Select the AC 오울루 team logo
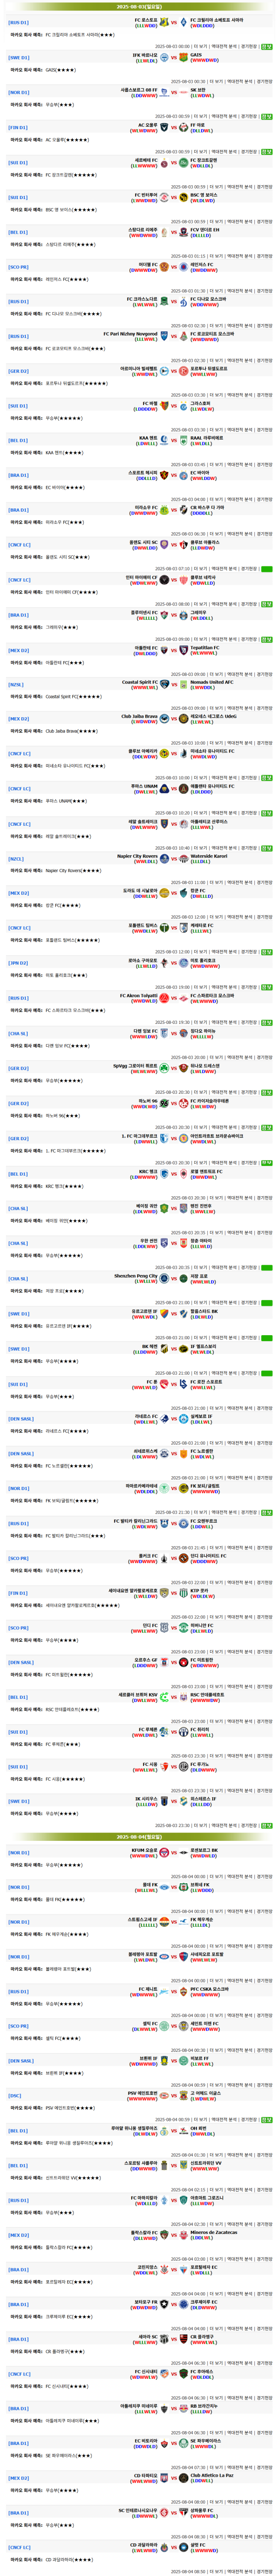Viewport: 276px width, 2576px height. (x=165, y=127)
